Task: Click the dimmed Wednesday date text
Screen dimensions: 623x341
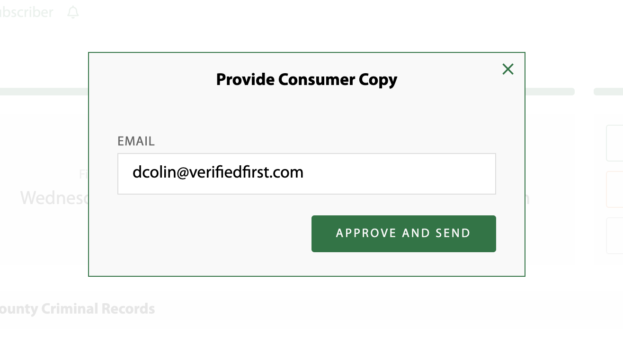Action: point(54,198)
